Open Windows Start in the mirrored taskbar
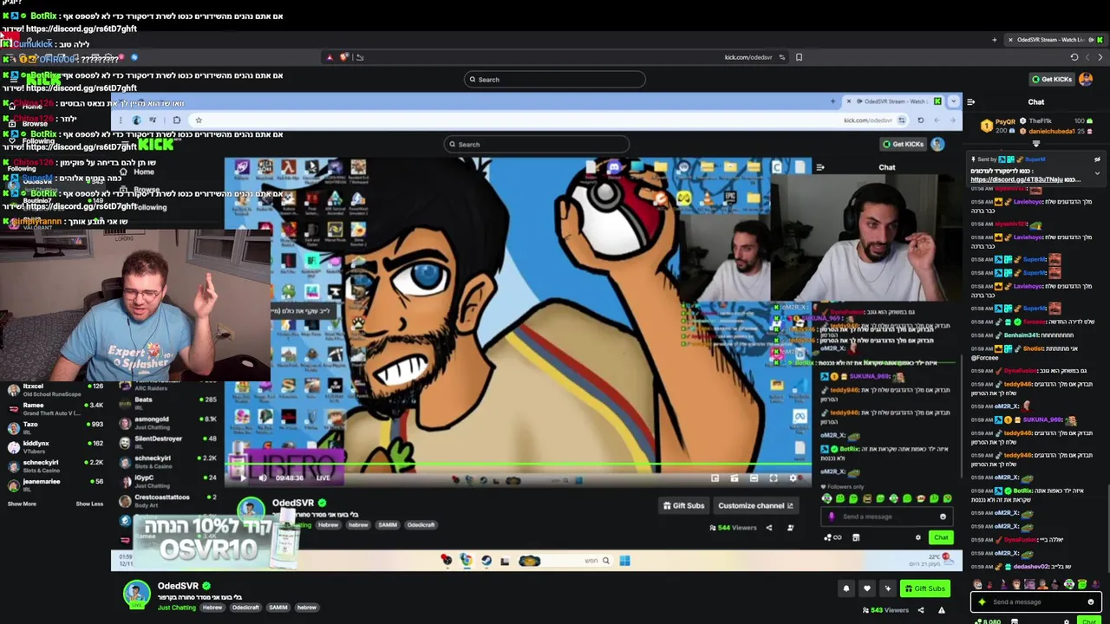1110x624 pixels. pos(624,561)
